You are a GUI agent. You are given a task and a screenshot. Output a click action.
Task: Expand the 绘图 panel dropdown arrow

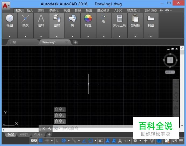[x=10, y=36]
